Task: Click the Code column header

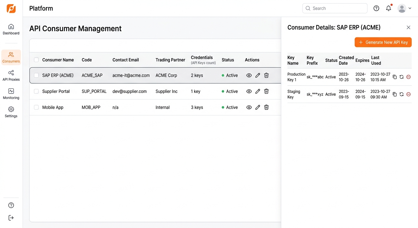Action: pyautogui.click(x=87, y=60)
